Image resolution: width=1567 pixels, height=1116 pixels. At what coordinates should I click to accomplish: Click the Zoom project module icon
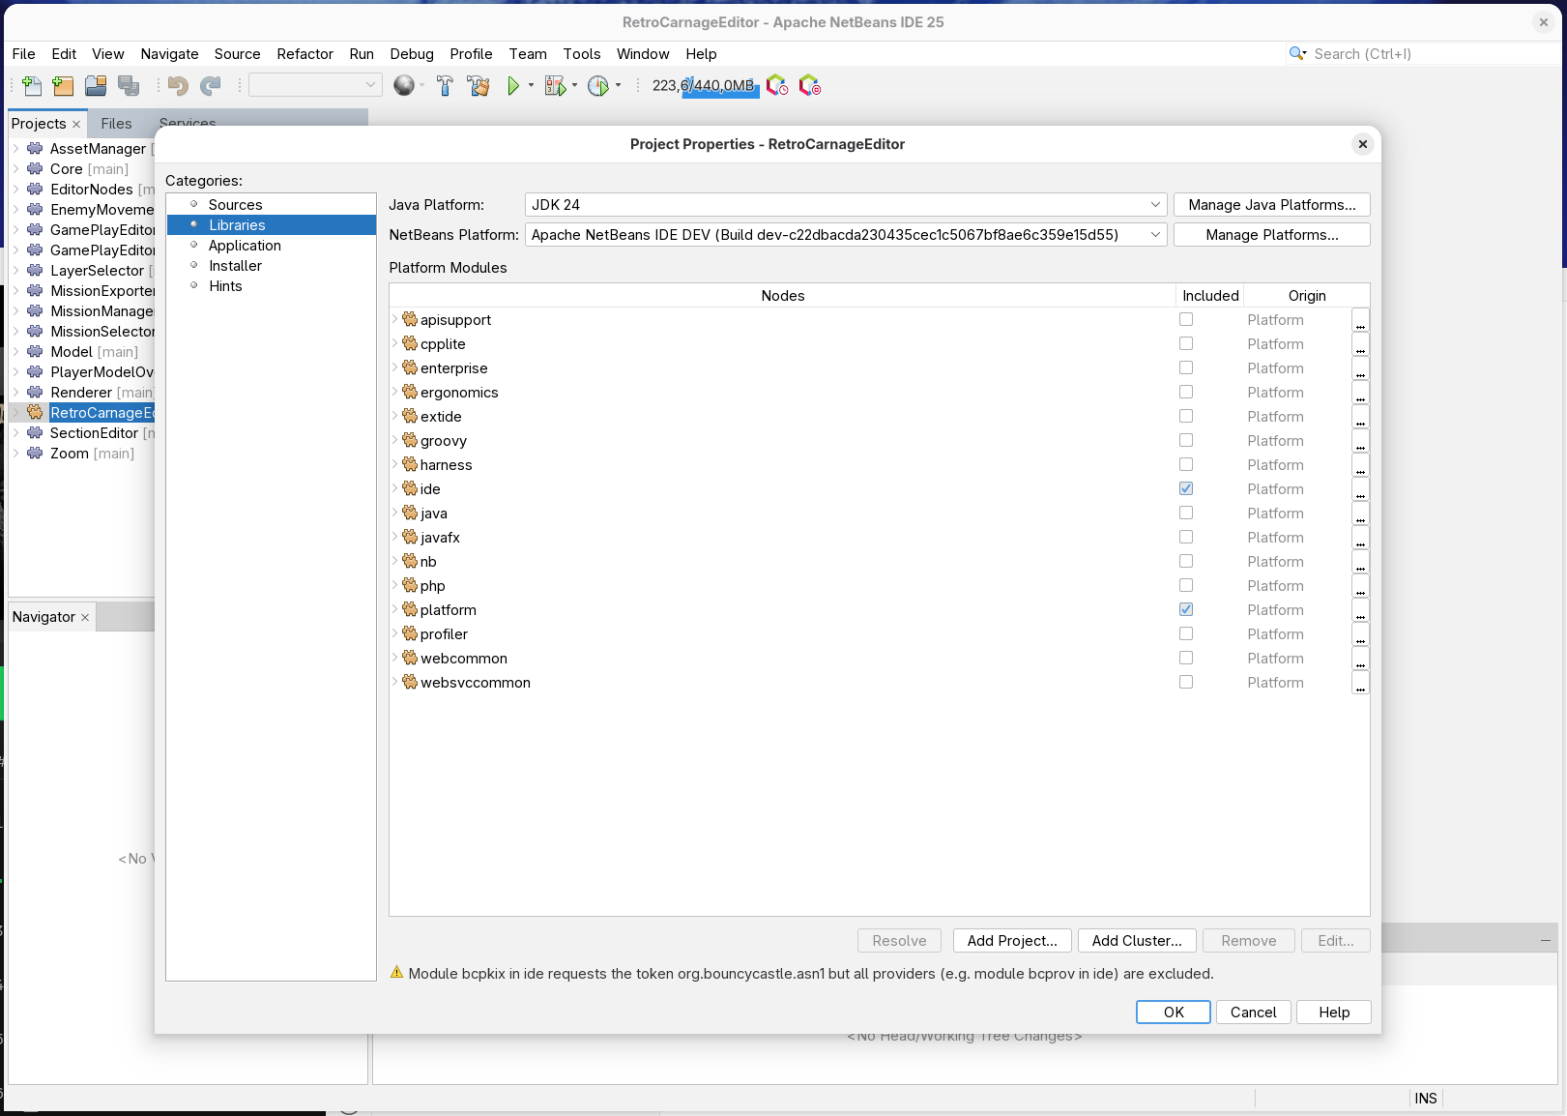click(35, 453)
